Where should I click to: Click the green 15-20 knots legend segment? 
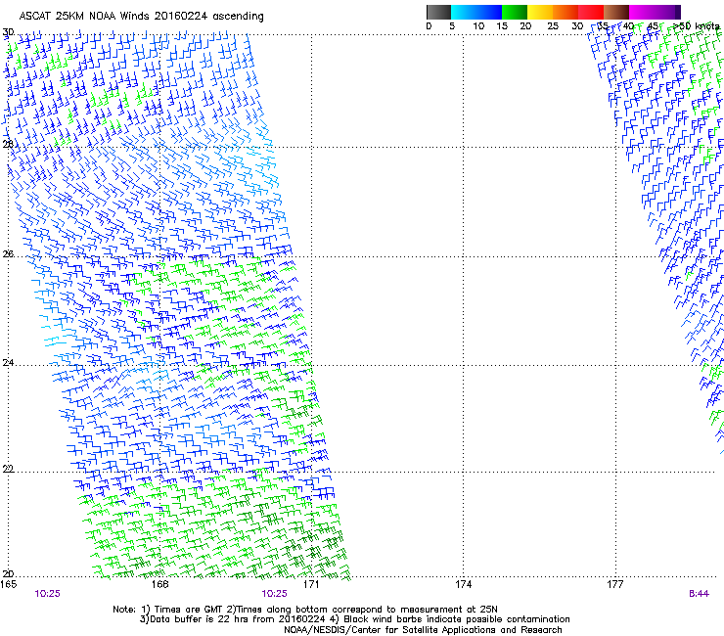pos(515,12)
